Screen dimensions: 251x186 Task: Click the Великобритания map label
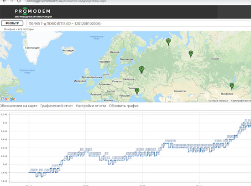pyautogui.click(x=92, y=77)
